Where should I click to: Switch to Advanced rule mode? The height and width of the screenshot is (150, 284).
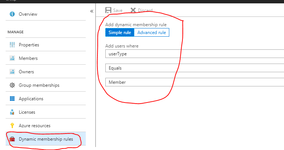coord(152,33)
